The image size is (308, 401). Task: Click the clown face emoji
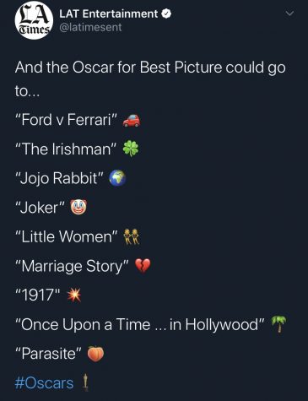pos(78,207)
